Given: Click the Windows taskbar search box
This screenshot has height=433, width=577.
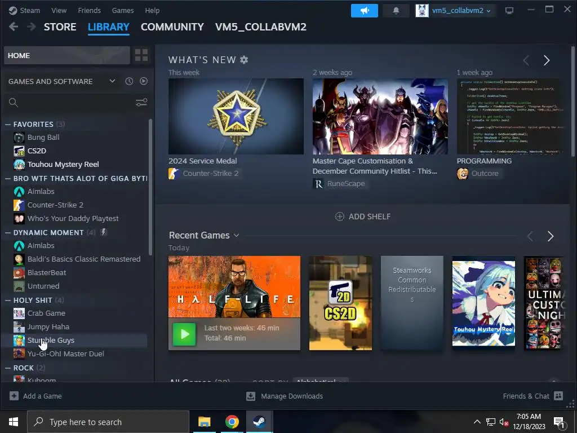Looking at the screenshot, I should [108, 422].
